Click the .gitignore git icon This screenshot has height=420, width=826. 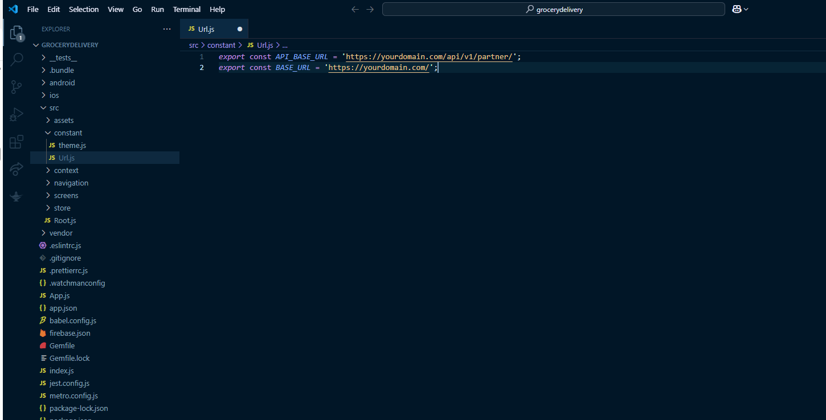coord(43,258)
